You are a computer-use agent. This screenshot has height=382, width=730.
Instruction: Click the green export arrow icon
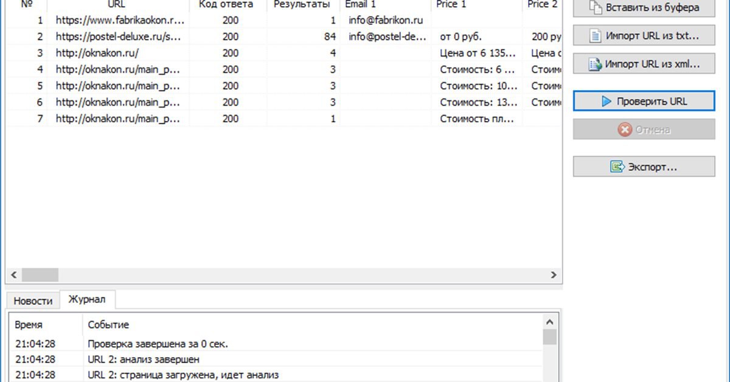coord(617,167)
